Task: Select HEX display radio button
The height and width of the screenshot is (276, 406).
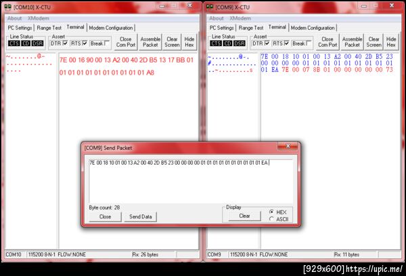Action: [x=271, y=212]
